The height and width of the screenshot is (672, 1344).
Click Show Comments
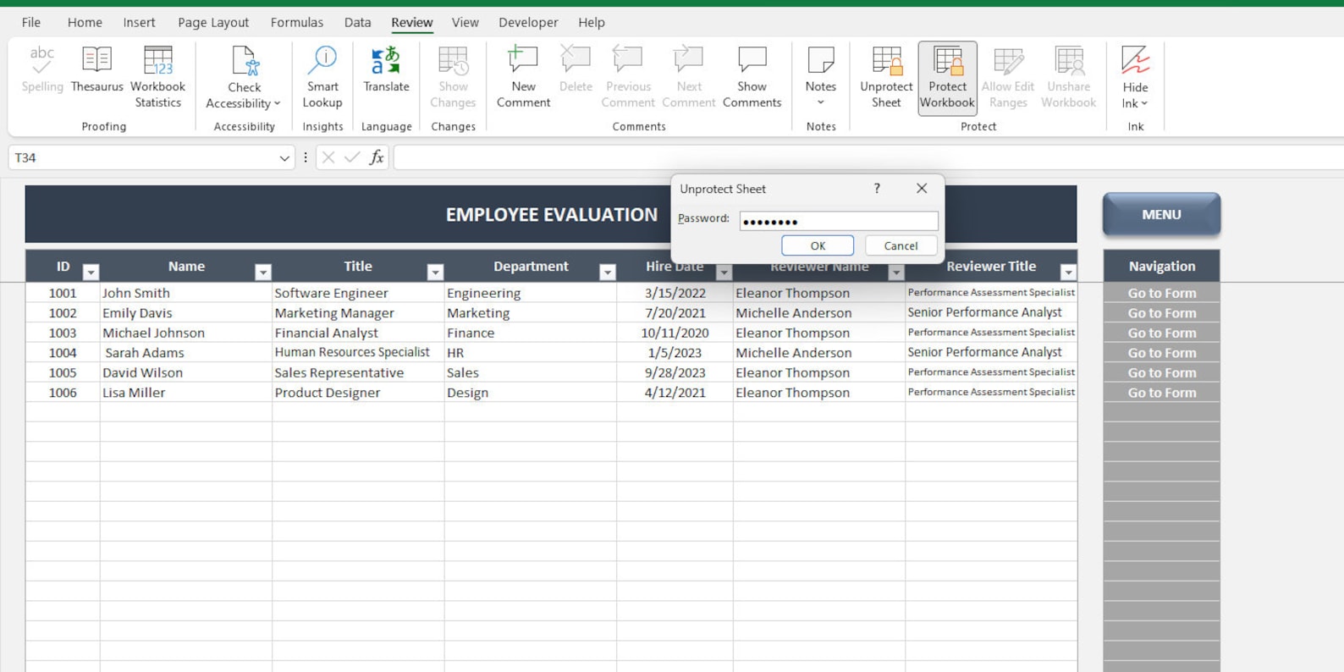[x=752, y=77]
